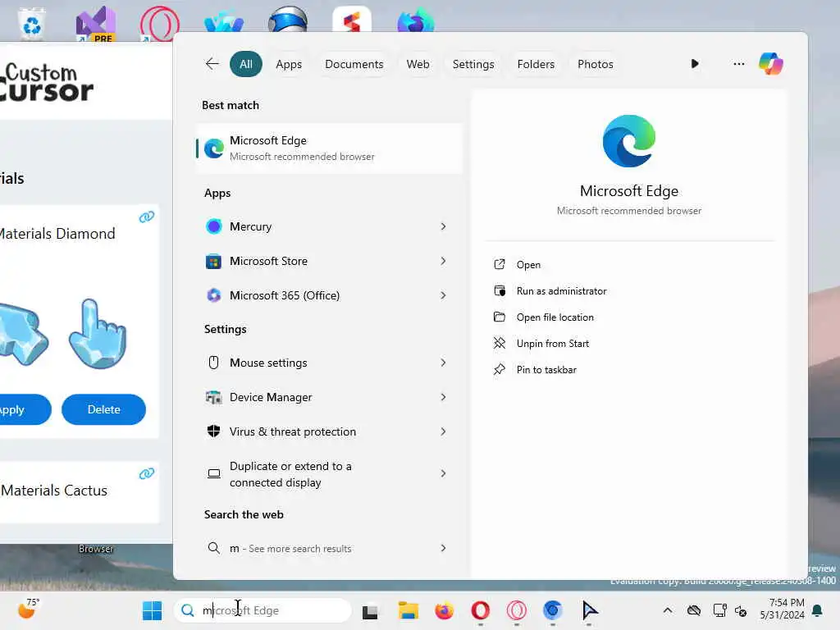The height and width of the screenshot is (630, 840).
Task: Click the Microsoft 365 (Office) icon
Action: pos(214,295)
